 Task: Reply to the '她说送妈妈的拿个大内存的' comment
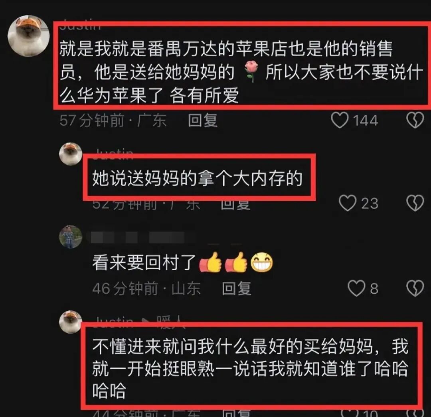tap(235, 205)
